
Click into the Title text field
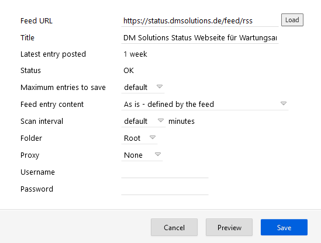coord(200,37)
